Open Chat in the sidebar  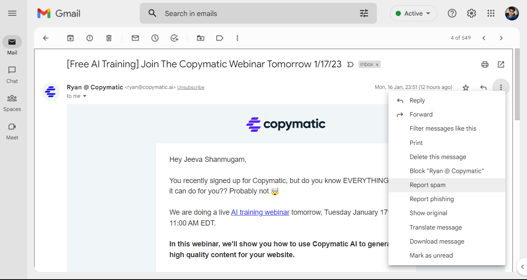[x=12, y=75]
